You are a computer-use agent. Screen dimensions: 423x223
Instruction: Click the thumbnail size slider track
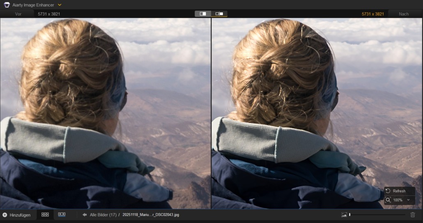click(377, 215)
